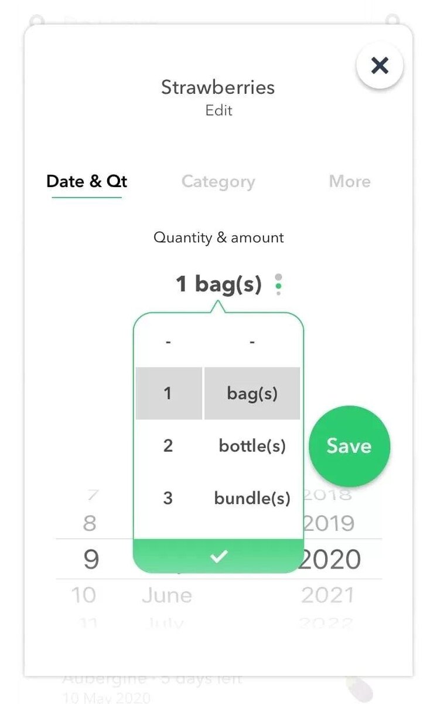Select day 8 in the date wheel
Viewport: 437px width, 704px height.
[90, 523]
